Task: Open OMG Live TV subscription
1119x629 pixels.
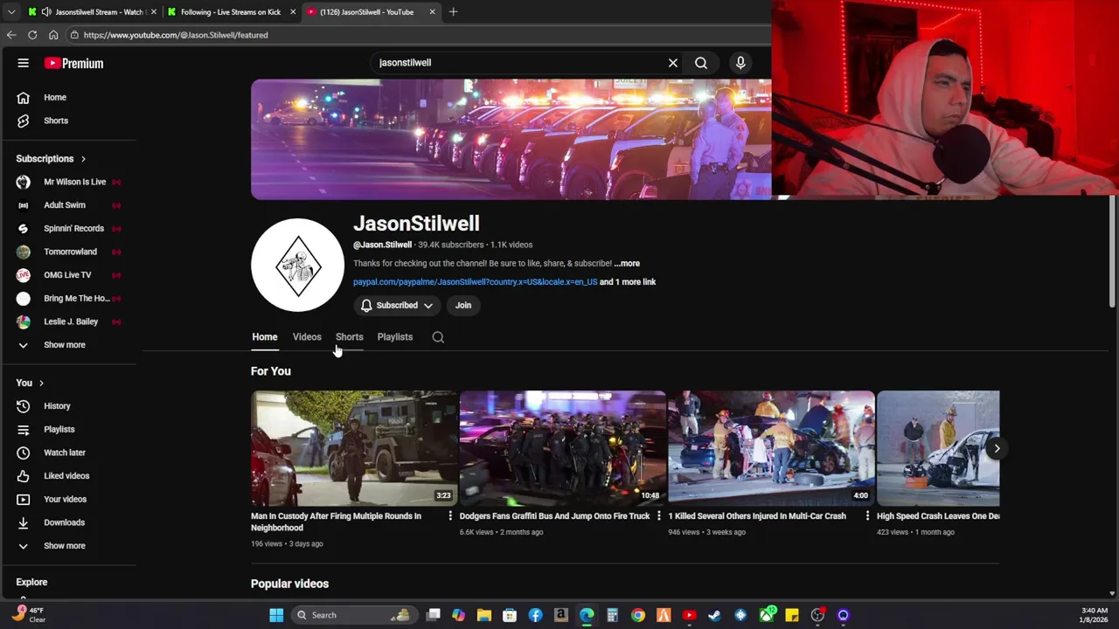Action: click(68, 275)
